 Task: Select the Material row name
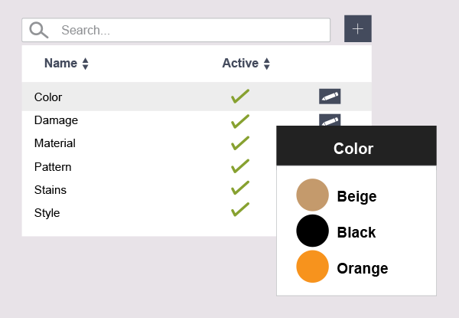pos(54,143)
